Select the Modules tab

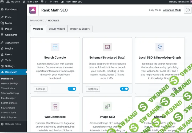pyautogui.click(x=38, y=29)
